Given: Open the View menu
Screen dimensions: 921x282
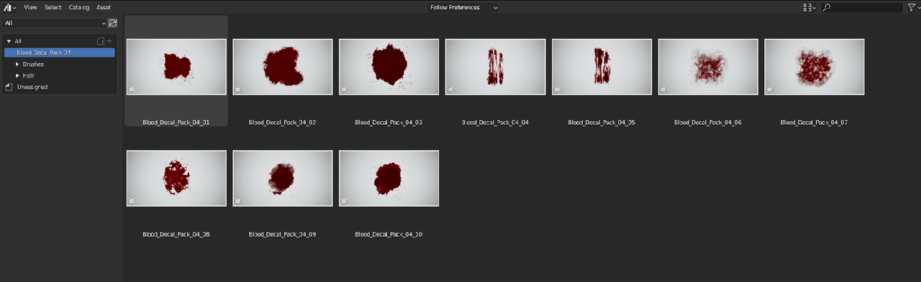Looking at the screenshot, I should pos(30,7).
